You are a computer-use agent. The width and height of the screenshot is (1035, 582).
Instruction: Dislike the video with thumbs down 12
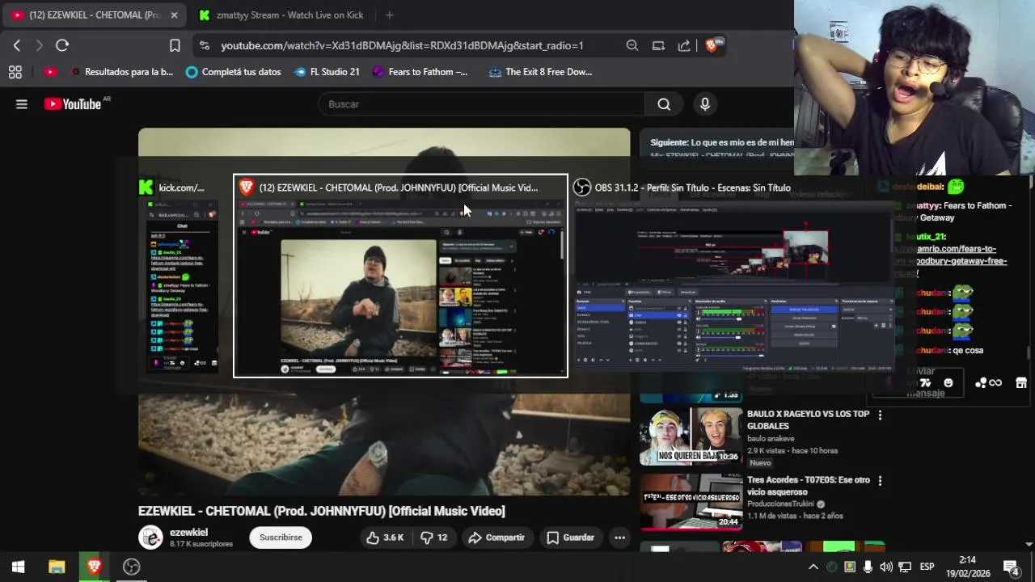(x=434, y=538)
